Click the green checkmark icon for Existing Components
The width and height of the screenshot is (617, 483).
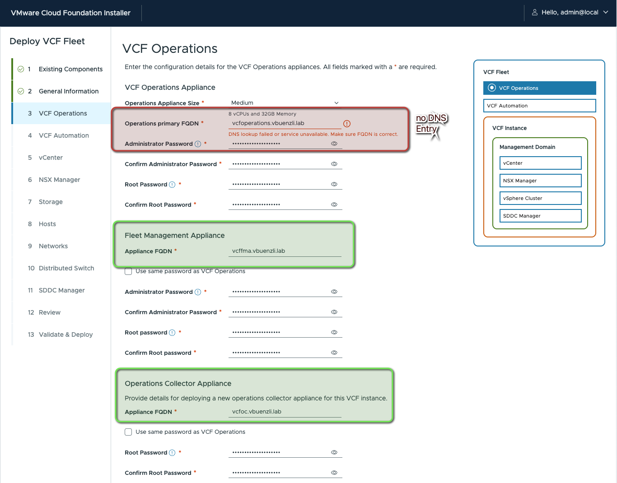[x=21, y=69]
